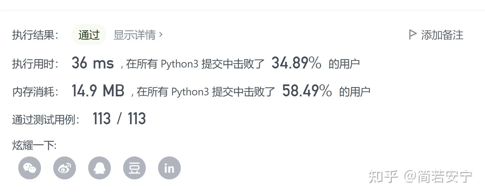Screen dimensions: 485x196
Task: Click the 14.9 MB memory value
Action: point(98,91)
